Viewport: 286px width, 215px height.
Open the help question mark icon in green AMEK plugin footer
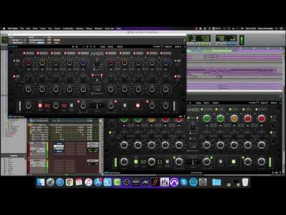281,173
